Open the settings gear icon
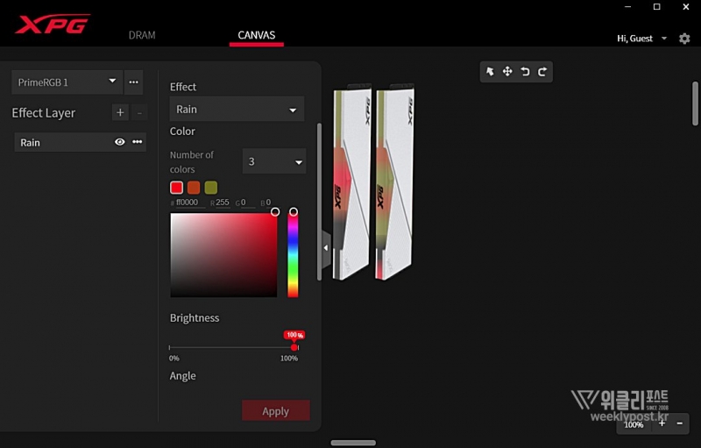This screenshot has width=701, height=448. click(x=684, y=39)
